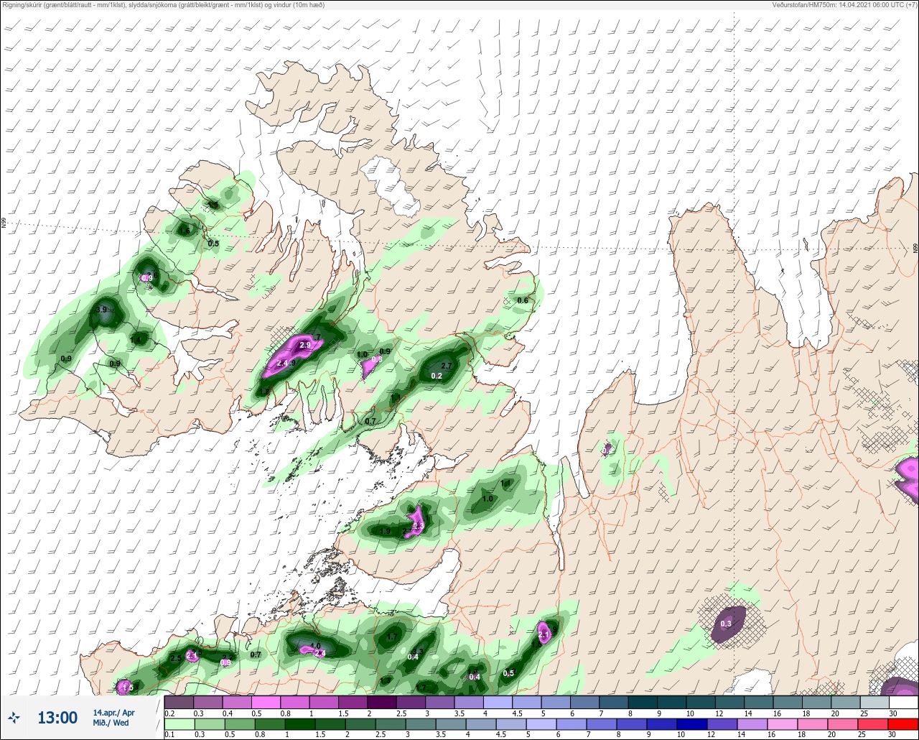This screenshot has height=740, width=919.
Task: Click the 1.9 precipitation value on map
Action: click(385, 531)
